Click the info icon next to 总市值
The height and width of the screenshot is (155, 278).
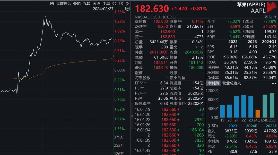(x=183, y=104)
